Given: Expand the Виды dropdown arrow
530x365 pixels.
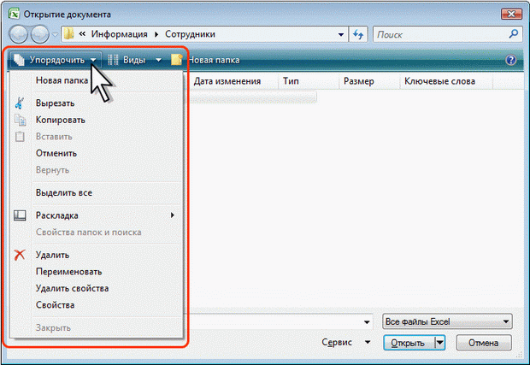Looking at the screenshot, I should tap(158, 61).
